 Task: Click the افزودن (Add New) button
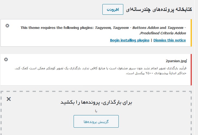tap(113, 9)
